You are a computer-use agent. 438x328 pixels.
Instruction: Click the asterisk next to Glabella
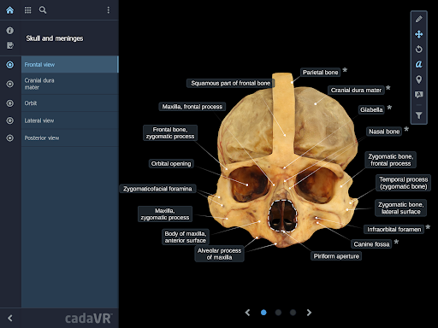(x=389, y=108)
